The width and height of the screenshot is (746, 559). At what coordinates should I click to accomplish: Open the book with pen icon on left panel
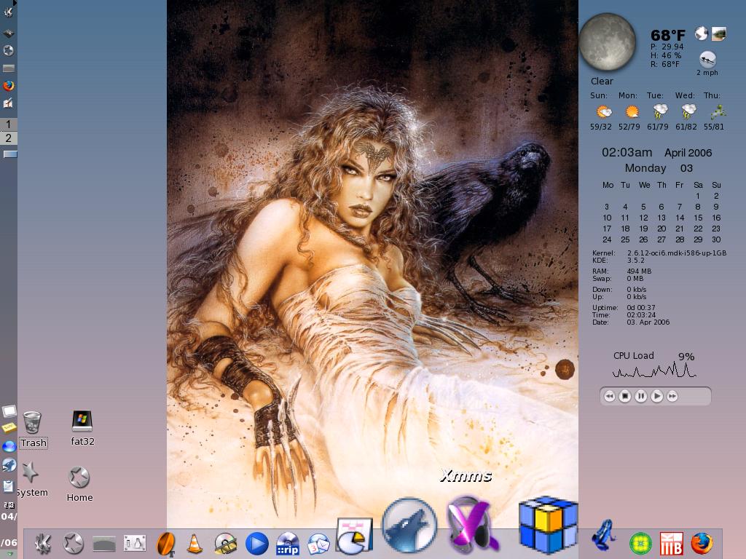click(x=9, y=103)
